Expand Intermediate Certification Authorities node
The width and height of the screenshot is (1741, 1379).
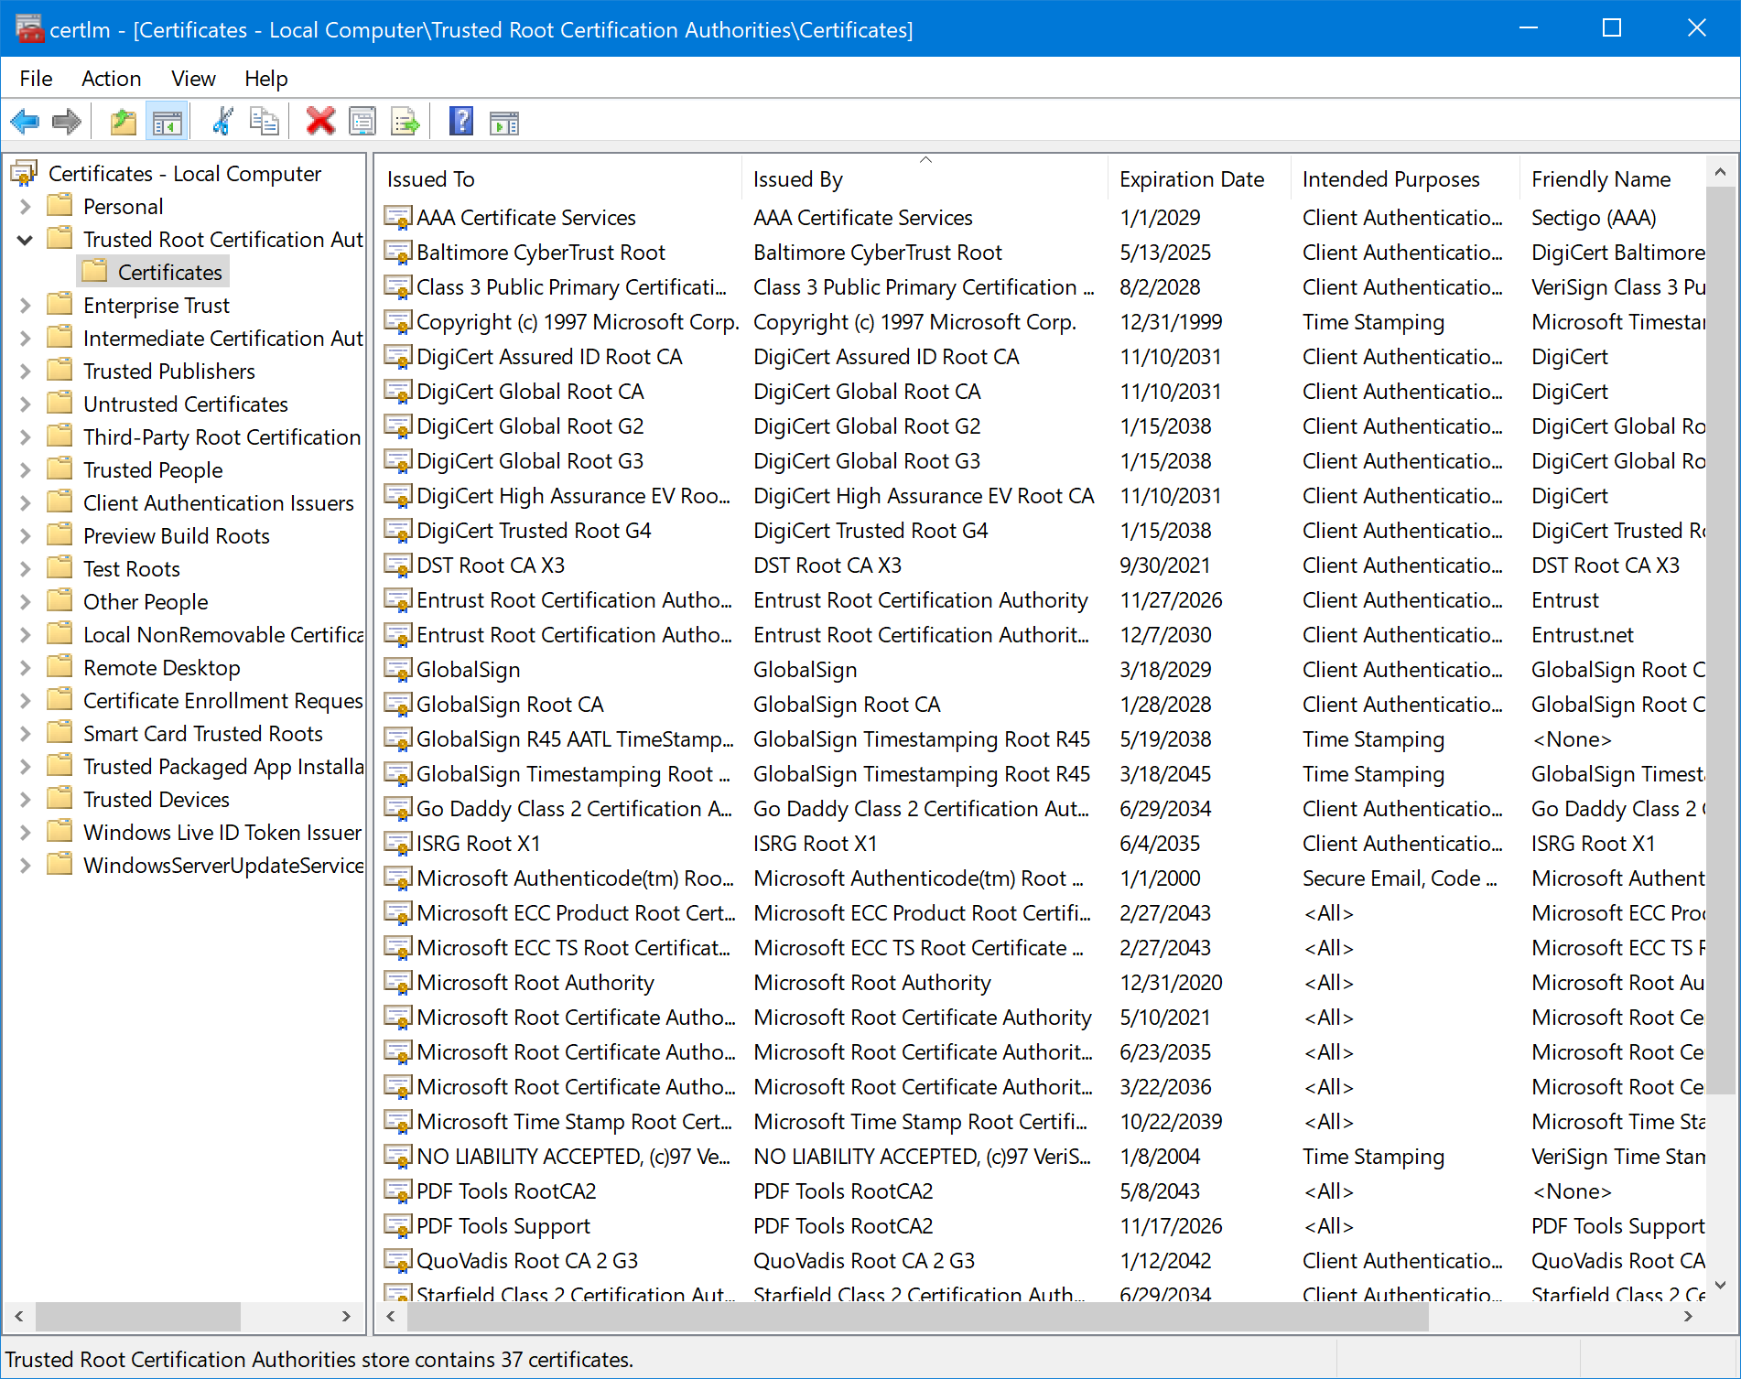click(x=26, y=339)
